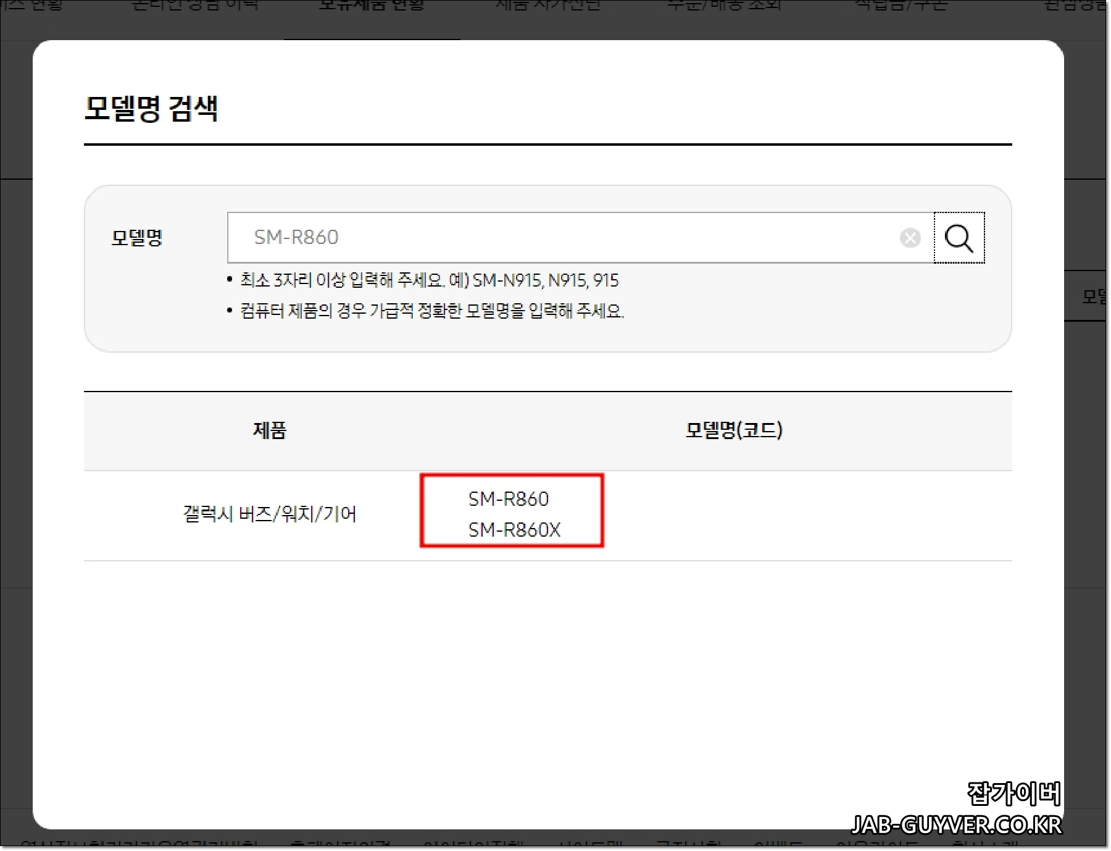
Task: Clear the model name field with X icon
Action: [910, 238]
